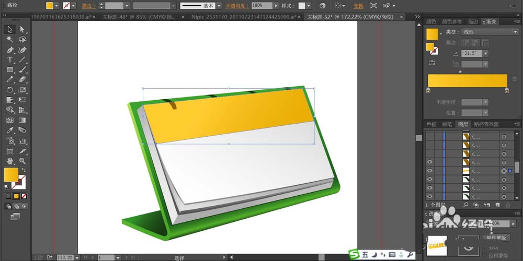Screen dimensions: 523x261
Task: Select the Paintbrush tool
Action: (x=22, y=70)
